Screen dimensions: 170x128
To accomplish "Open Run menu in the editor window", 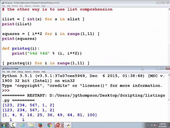I will tap(21, 6).
